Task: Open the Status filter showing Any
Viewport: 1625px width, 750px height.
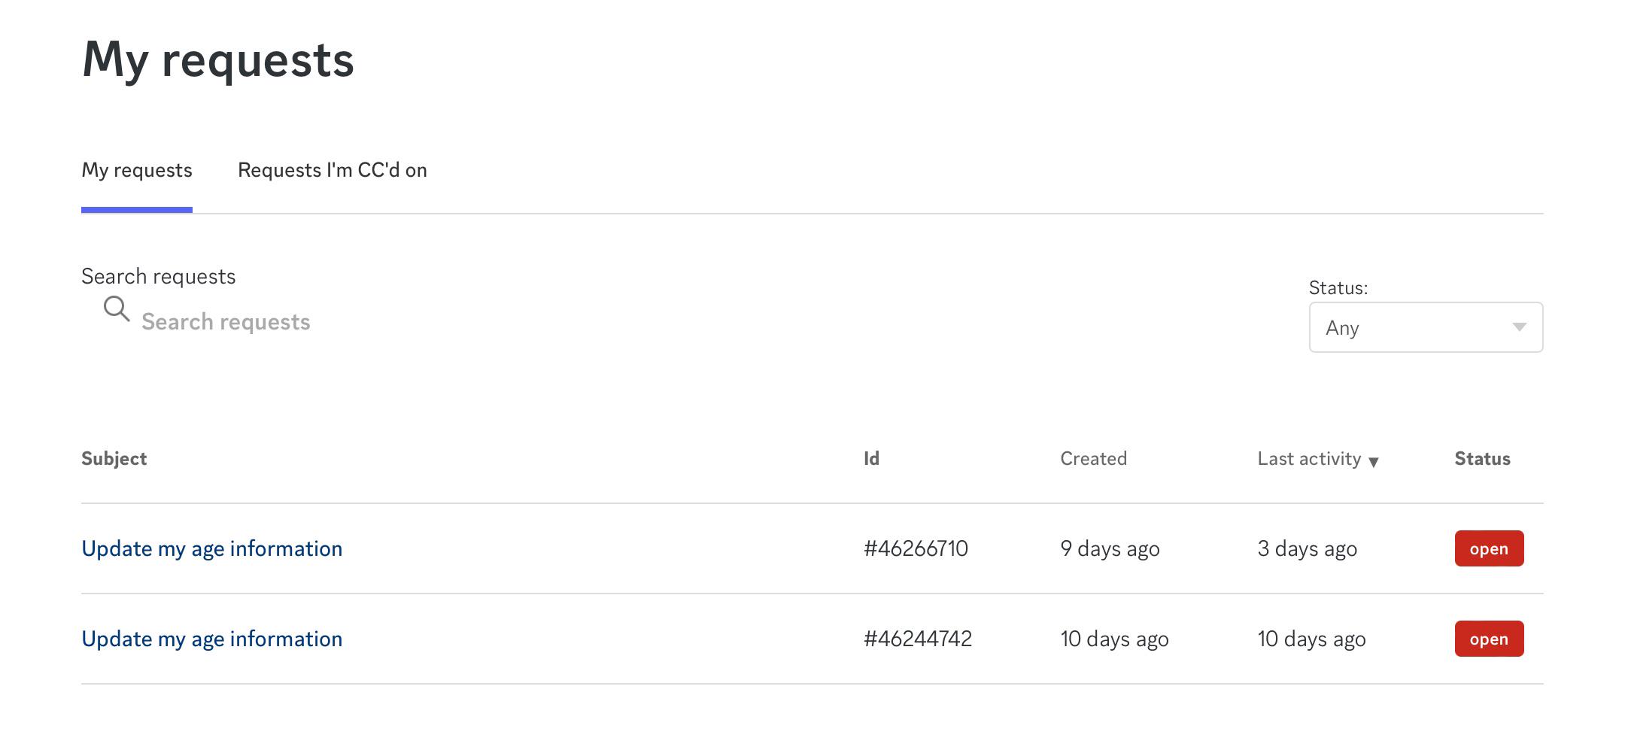Action: coord(1424,327)
